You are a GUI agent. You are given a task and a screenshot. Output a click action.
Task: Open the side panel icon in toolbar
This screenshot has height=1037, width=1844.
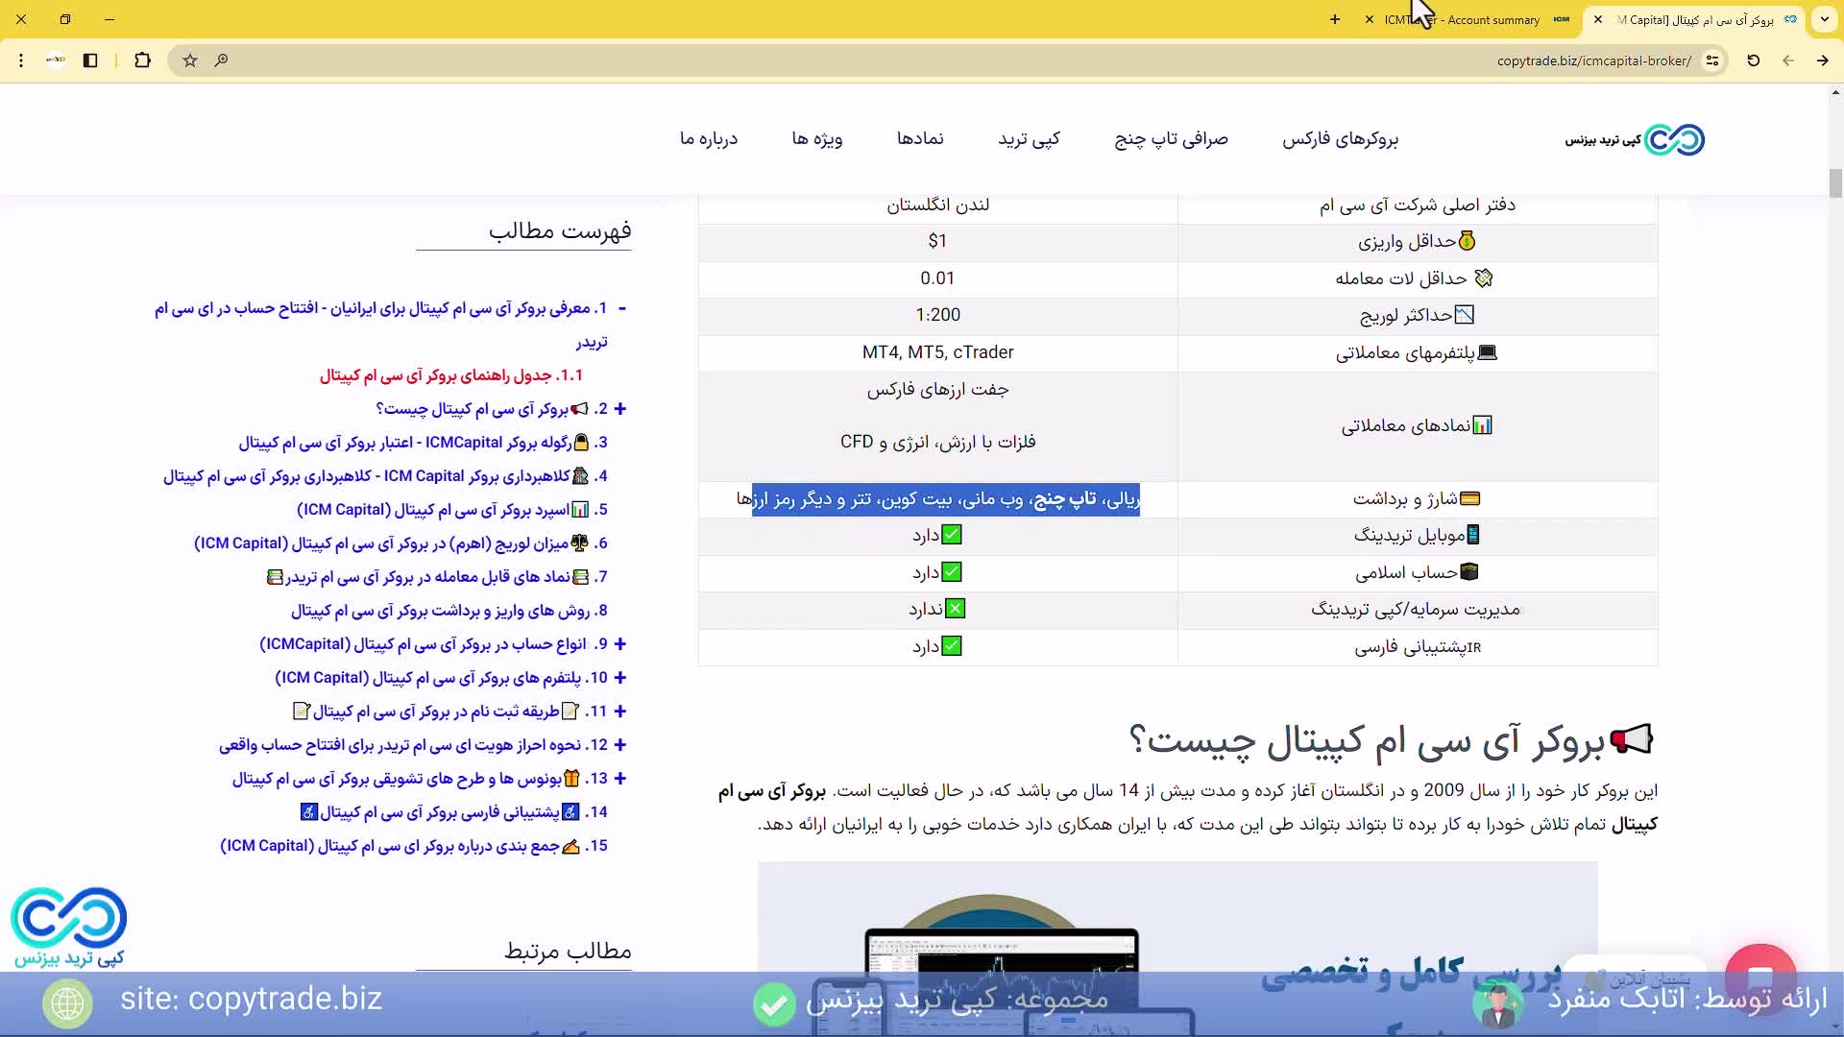(90, 60)
